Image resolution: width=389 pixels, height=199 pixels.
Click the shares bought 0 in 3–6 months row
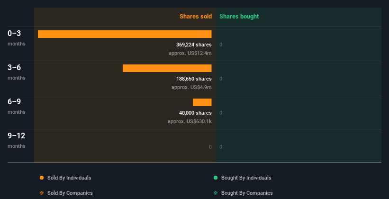pos(221,79)
